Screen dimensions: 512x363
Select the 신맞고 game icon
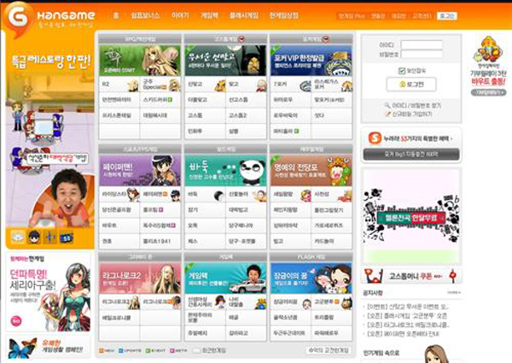click(x=218, y=86)
